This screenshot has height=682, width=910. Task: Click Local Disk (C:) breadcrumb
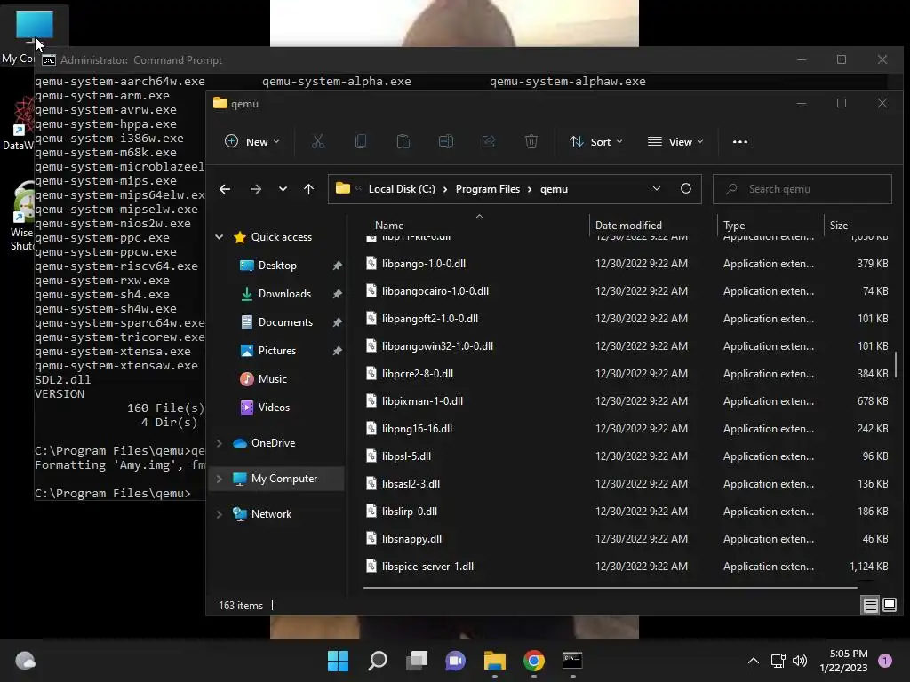(x=402, y=189)
